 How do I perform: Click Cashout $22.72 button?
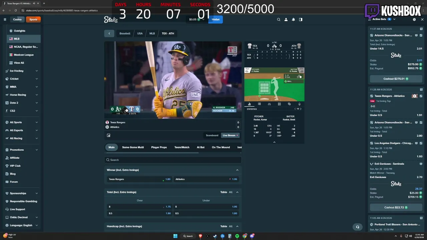tap(396, 207)
